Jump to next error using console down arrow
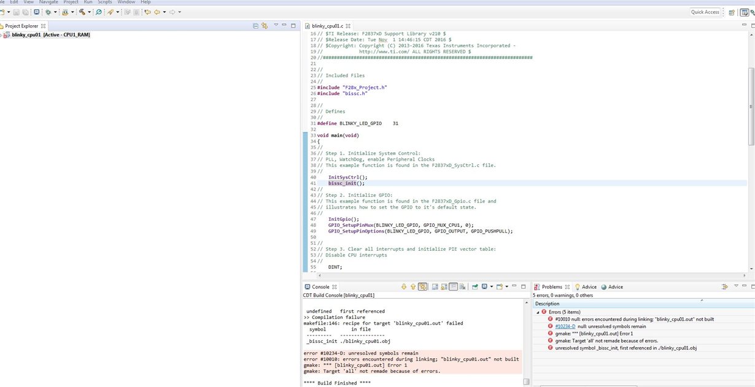Viewport: 755px width, 387px height. [404, 286]
